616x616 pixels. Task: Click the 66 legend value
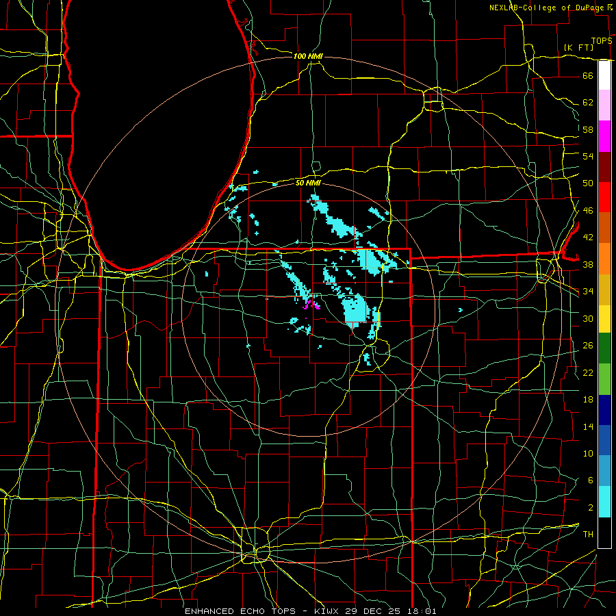[588, 75]
